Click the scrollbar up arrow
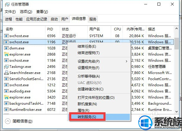182x131 pixels. [176, 28]
